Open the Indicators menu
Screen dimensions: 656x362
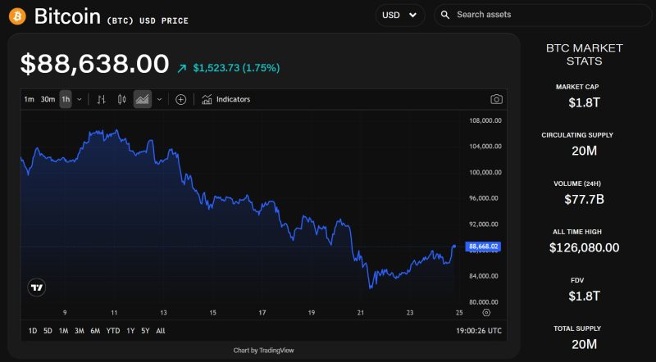point(226,99)
